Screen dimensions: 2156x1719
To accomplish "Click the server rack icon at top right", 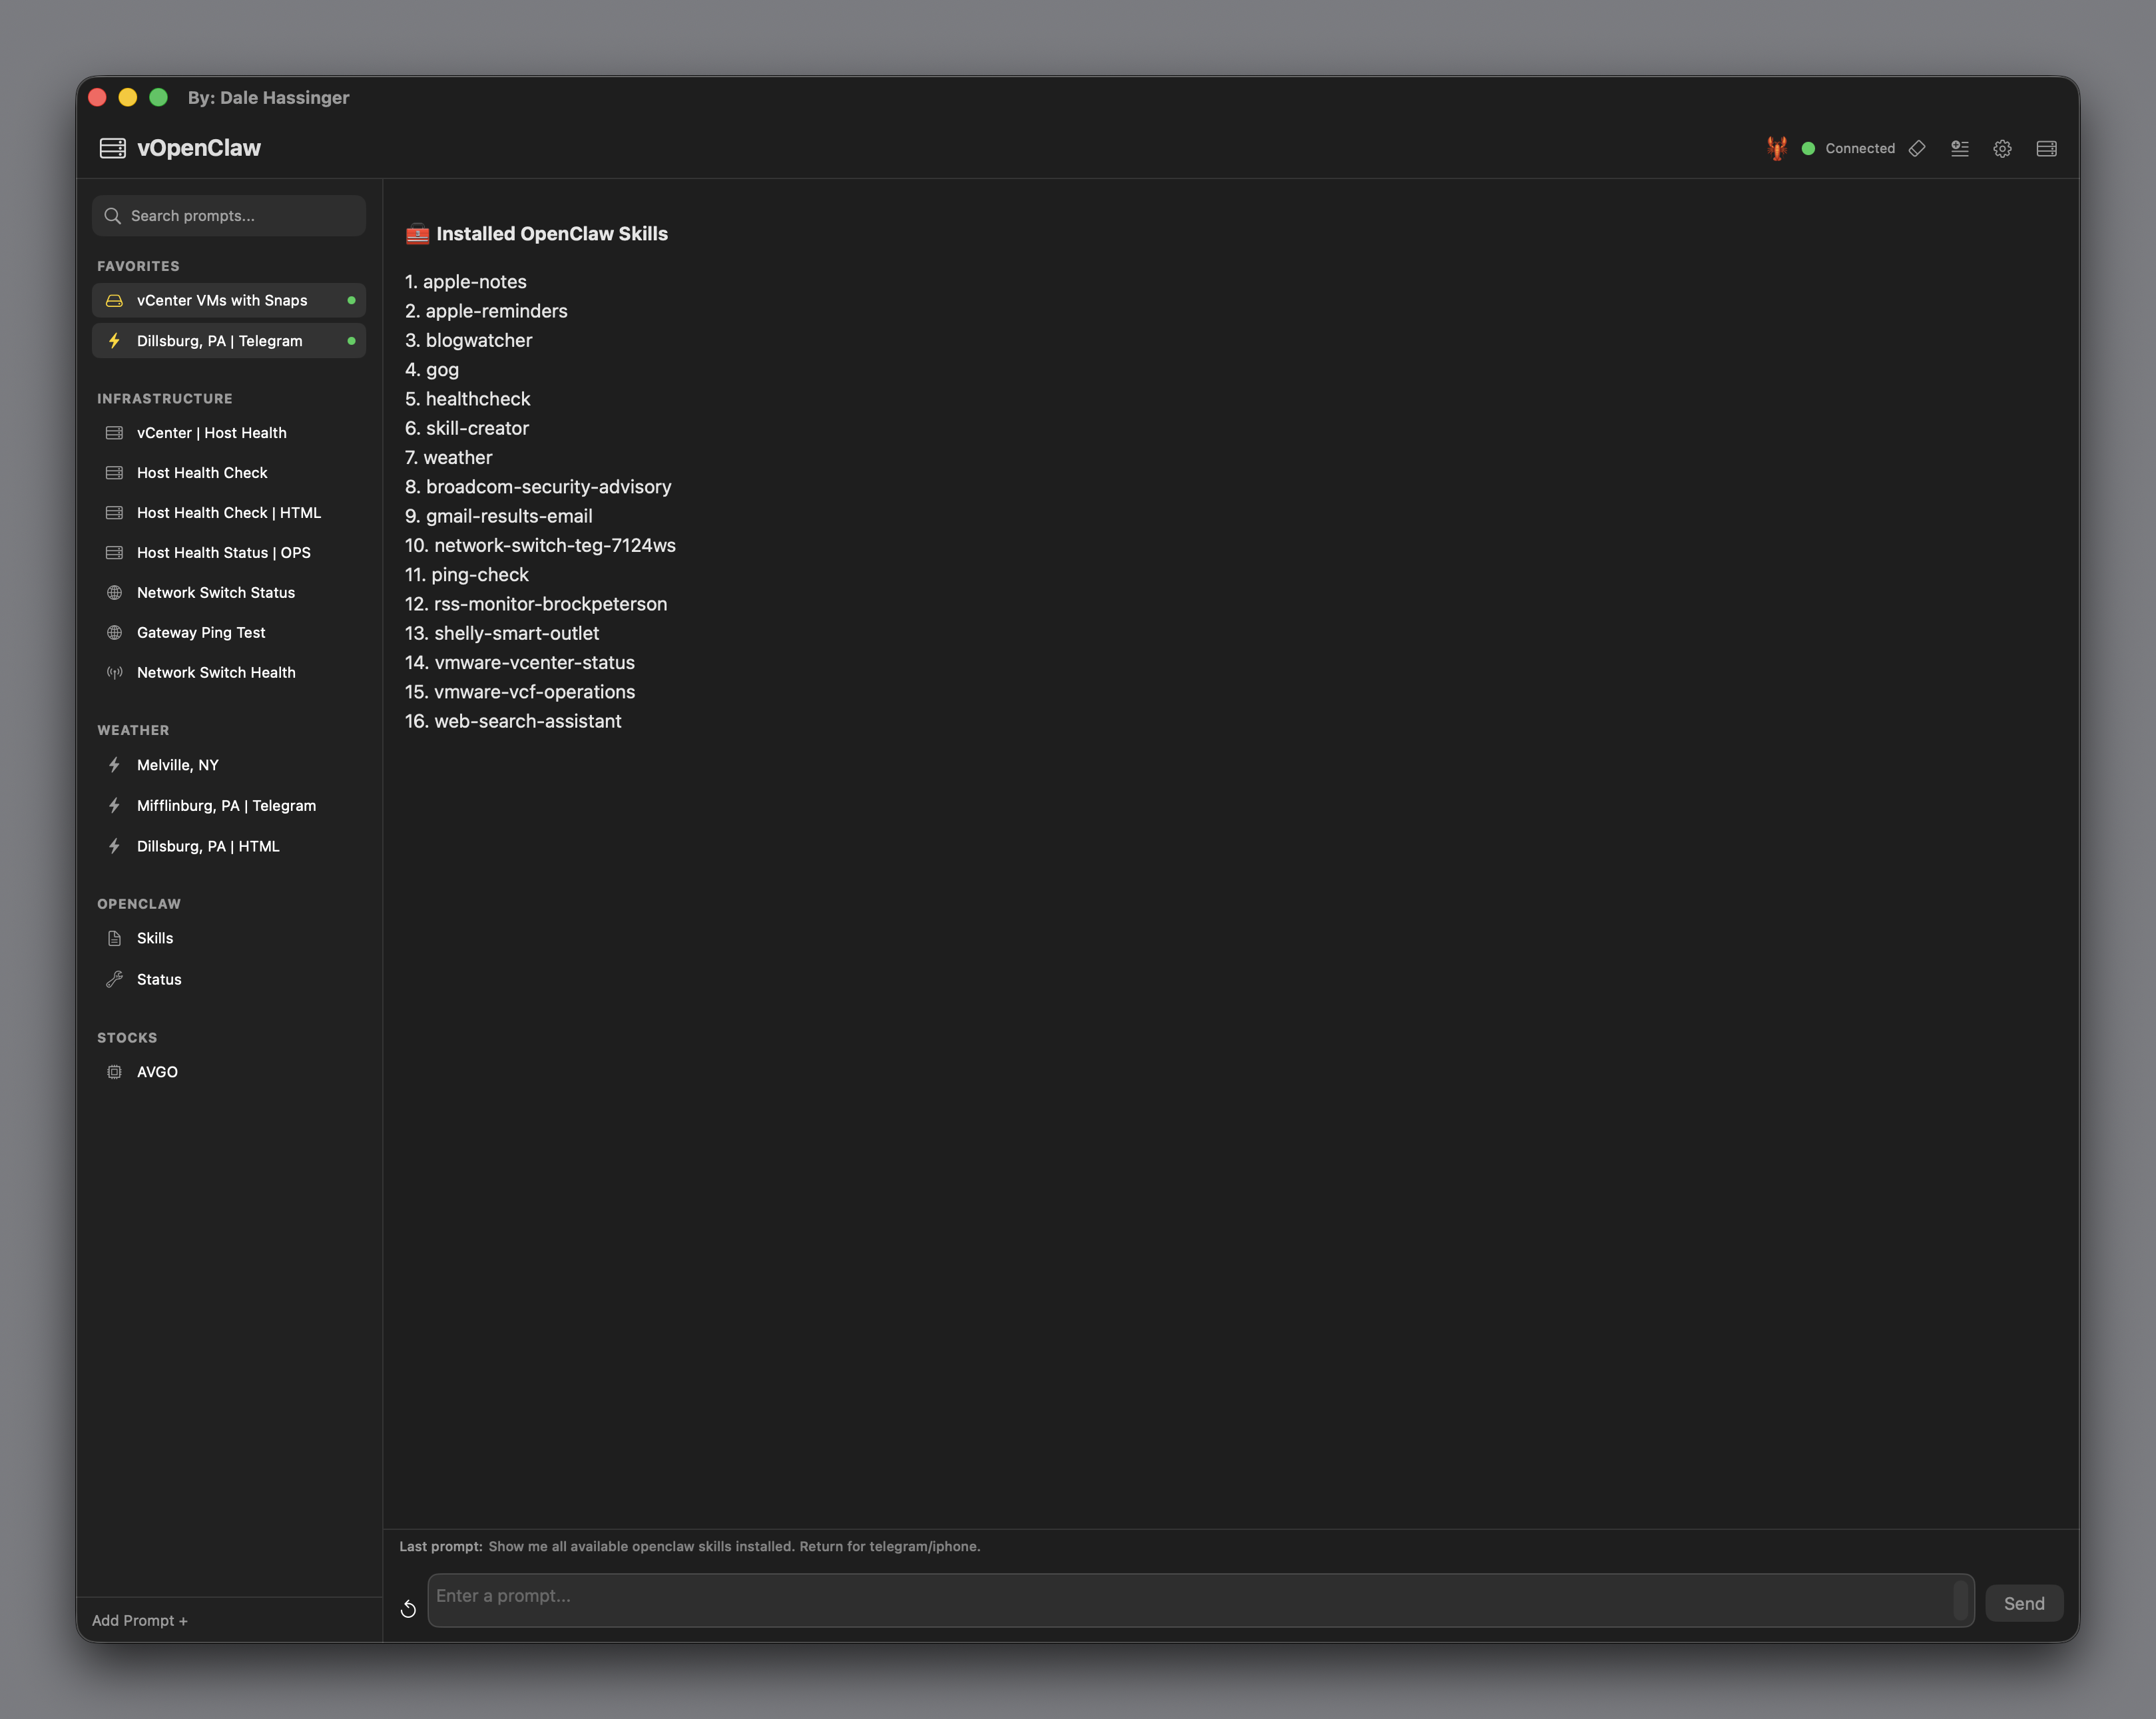I will (2046, 148).
